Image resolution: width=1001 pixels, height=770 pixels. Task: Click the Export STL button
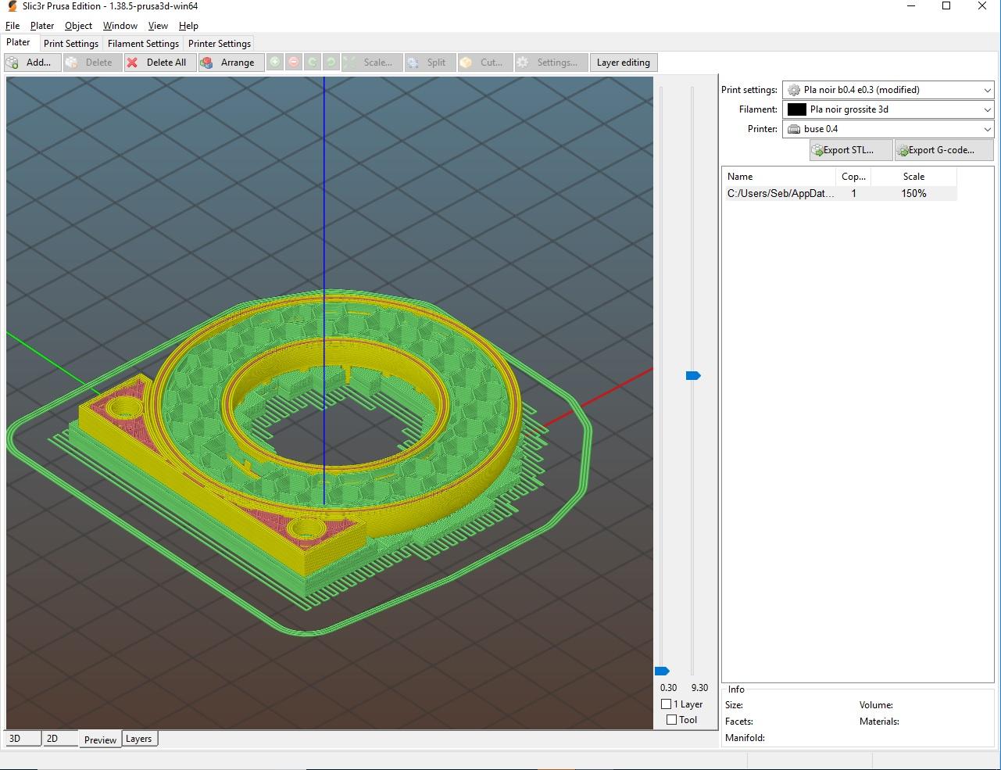pyautogui.click(x=850, y=150)
